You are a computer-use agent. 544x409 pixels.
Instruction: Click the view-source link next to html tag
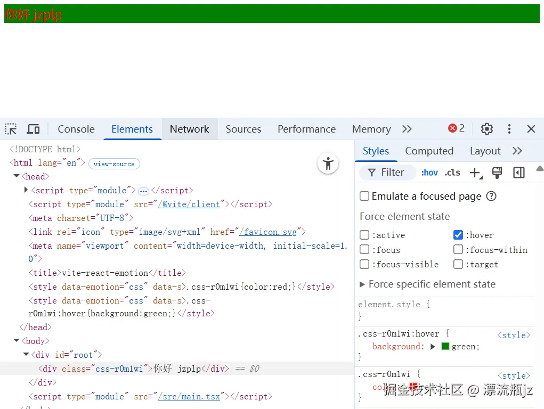[x=114, y=163]
